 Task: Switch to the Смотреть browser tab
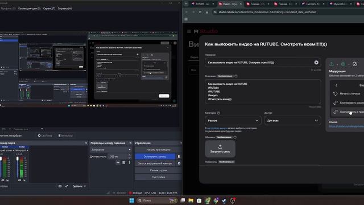click(313, 4)
